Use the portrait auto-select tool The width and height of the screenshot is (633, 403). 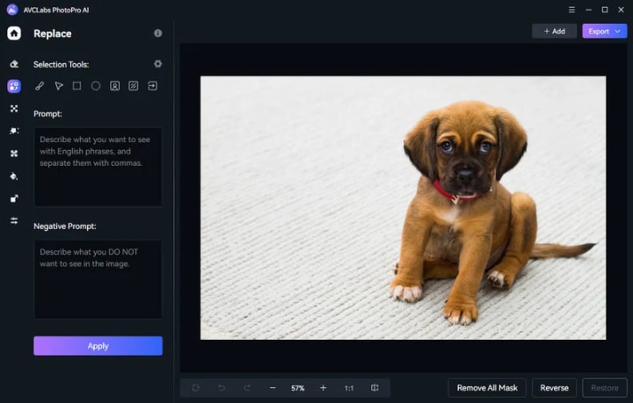point(114,86)
